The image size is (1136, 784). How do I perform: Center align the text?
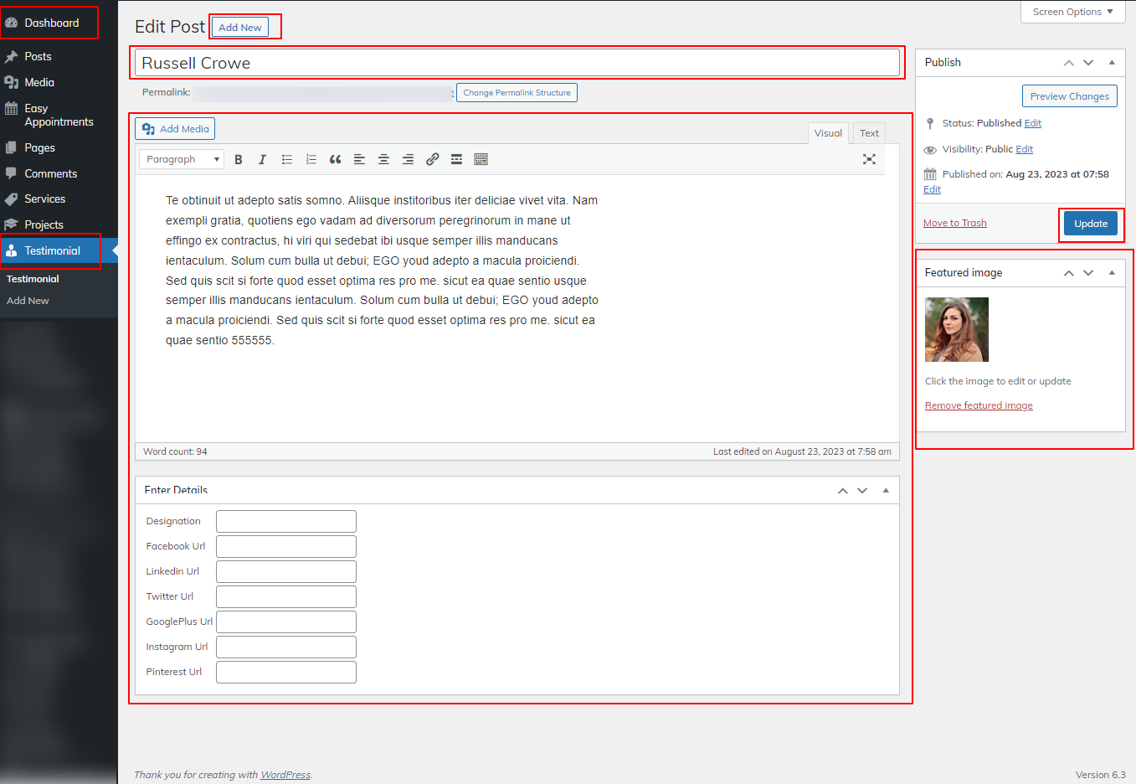click(x=383, y=159)
